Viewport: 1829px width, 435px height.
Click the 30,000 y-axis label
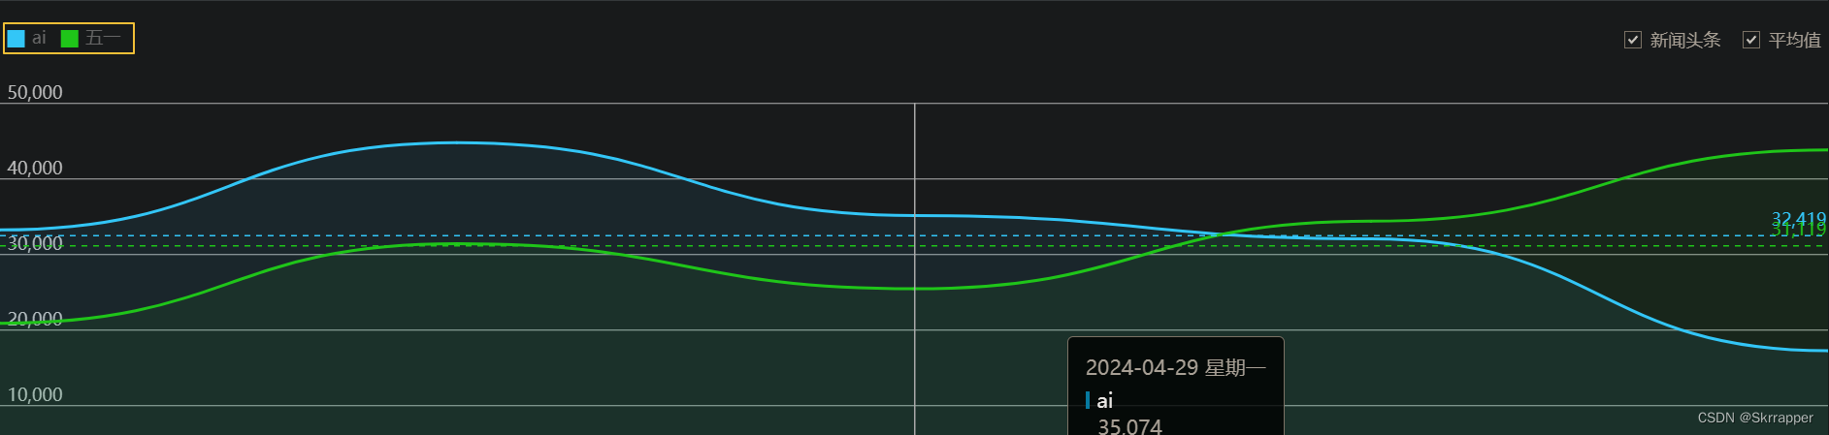point(35,243)
